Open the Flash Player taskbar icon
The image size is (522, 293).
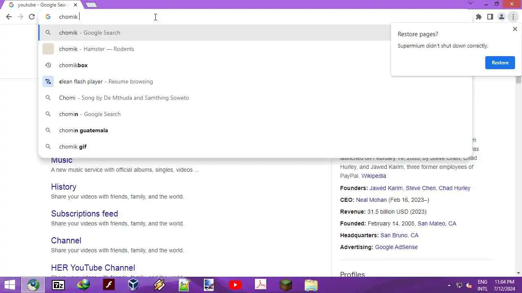click(109, 285)
